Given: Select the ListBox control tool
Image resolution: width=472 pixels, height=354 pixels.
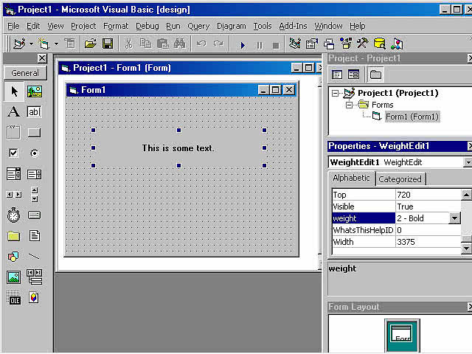Looking at the screenshot, I should [35, 174].
